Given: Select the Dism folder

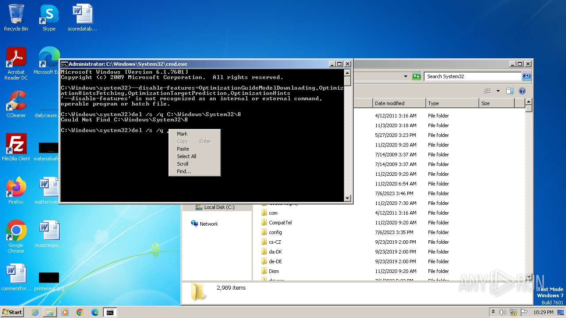Looking at the screenshot, I should (x=270, y=271).
